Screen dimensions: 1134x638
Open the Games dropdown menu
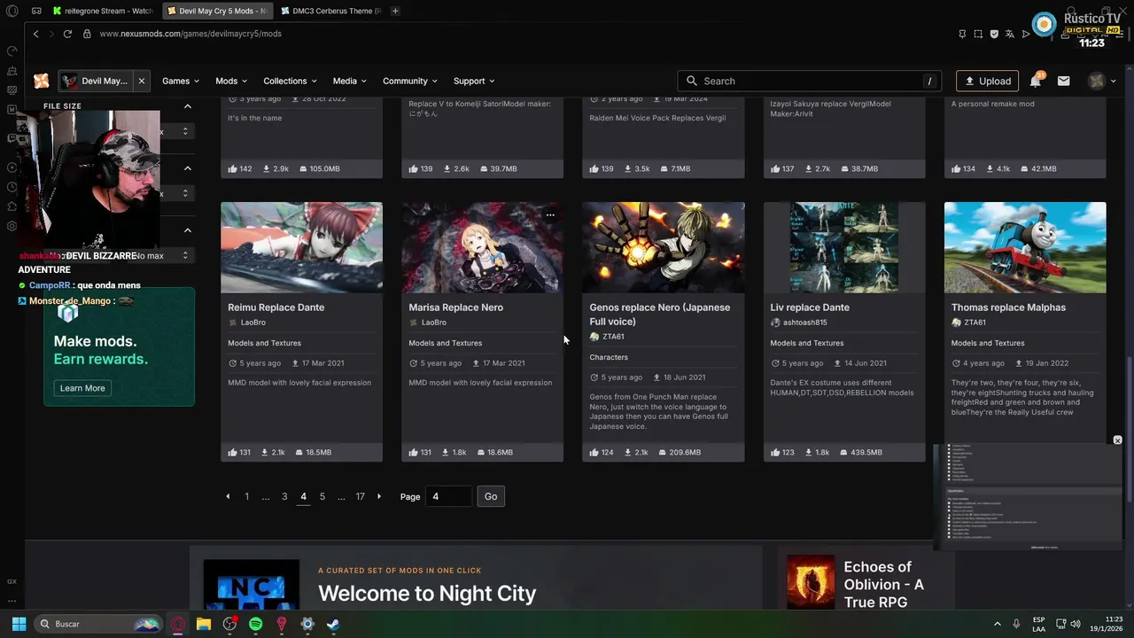(x=180, y=81)
